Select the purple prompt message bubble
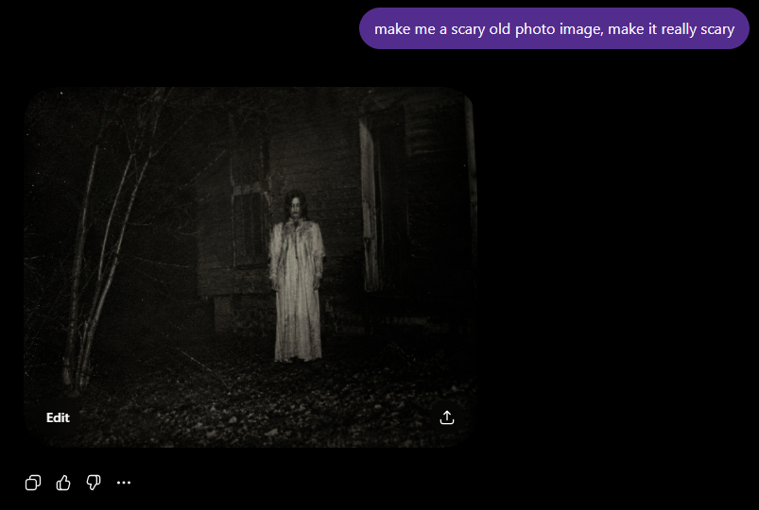Image resolution: width=759 pixels, height=510 pixels. point(554,28)
